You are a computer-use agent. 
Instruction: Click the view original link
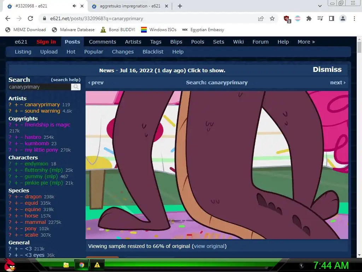point(209,246)
